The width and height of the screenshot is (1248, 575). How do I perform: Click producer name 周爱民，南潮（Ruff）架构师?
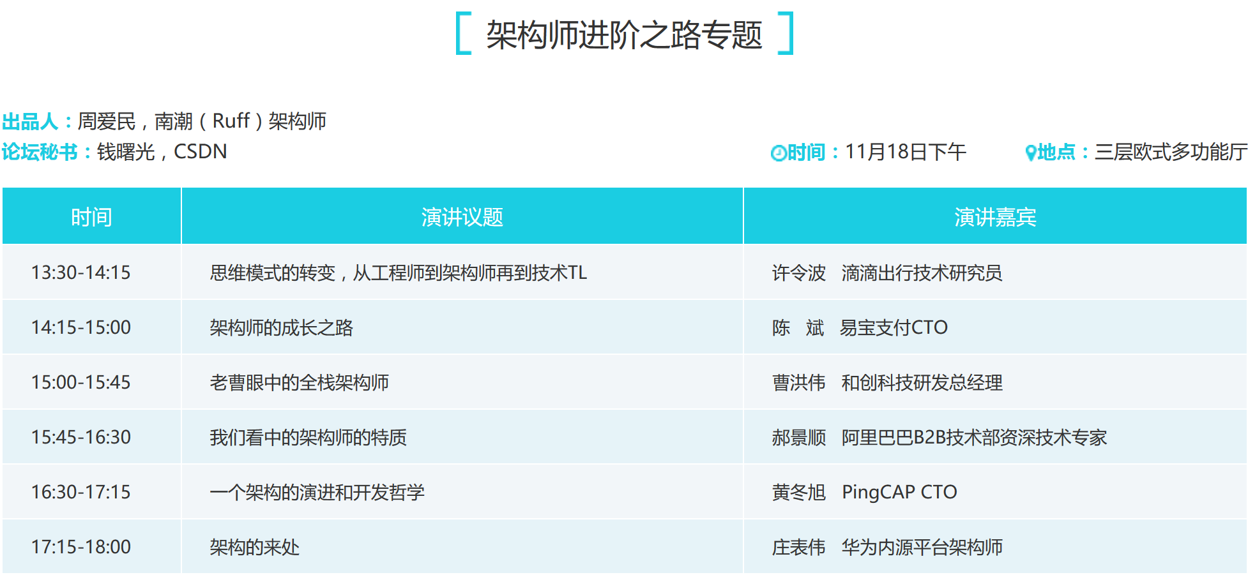coord(202,121)
